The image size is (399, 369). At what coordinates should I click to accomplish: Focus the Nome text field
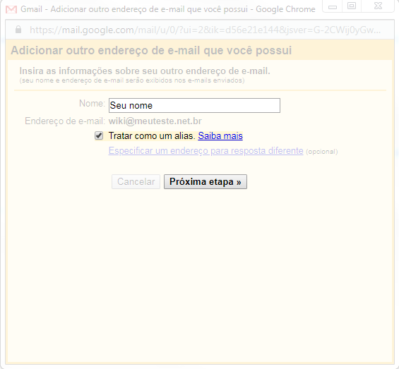click(194, 106)
